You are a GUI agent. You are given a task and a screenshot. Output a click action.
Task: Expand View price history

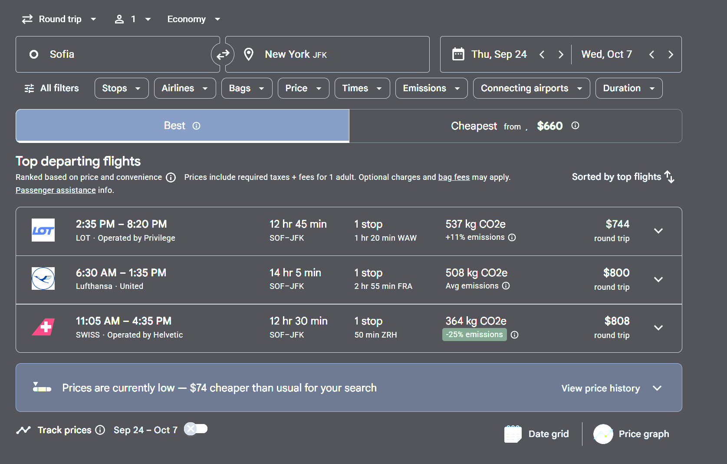coord(612,388)
